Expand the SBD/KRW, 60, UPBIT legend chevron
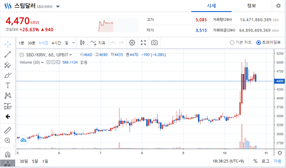 (71, 55)
